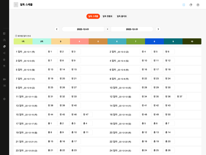Screen dimensions: 206x155
Task: Switch to the 일독 출석표 tab
Action: 122,16
